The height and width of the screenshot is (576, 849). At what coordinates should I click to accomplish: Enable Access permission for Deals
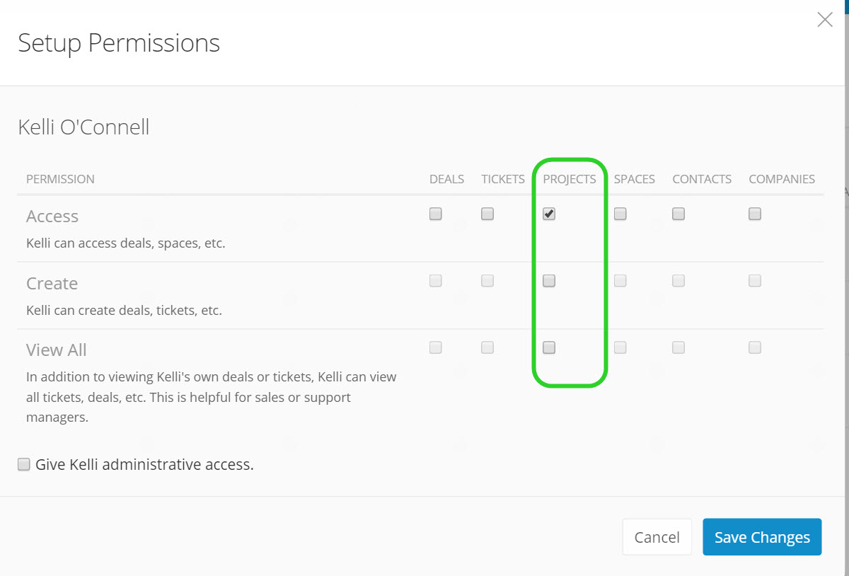[436, 214]
